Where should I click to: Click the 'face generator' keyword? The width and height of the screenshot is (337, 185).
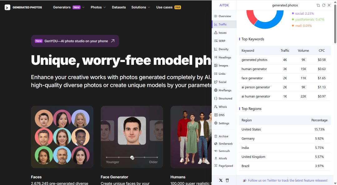click(x=252, y=78)
